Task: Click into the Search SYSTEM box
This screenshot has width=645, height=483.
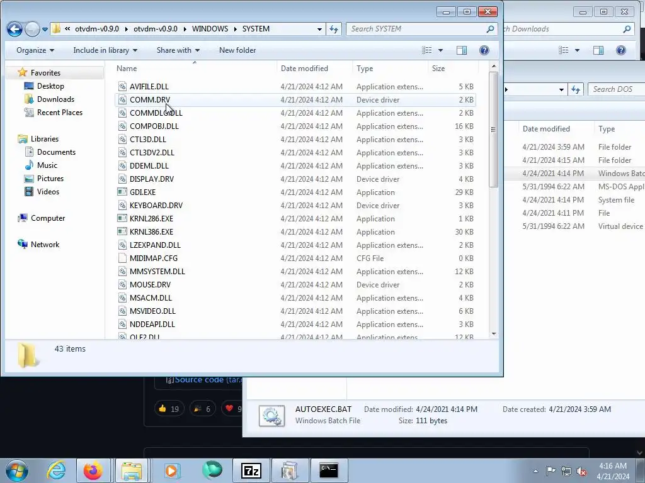Action: click(422, 29)
